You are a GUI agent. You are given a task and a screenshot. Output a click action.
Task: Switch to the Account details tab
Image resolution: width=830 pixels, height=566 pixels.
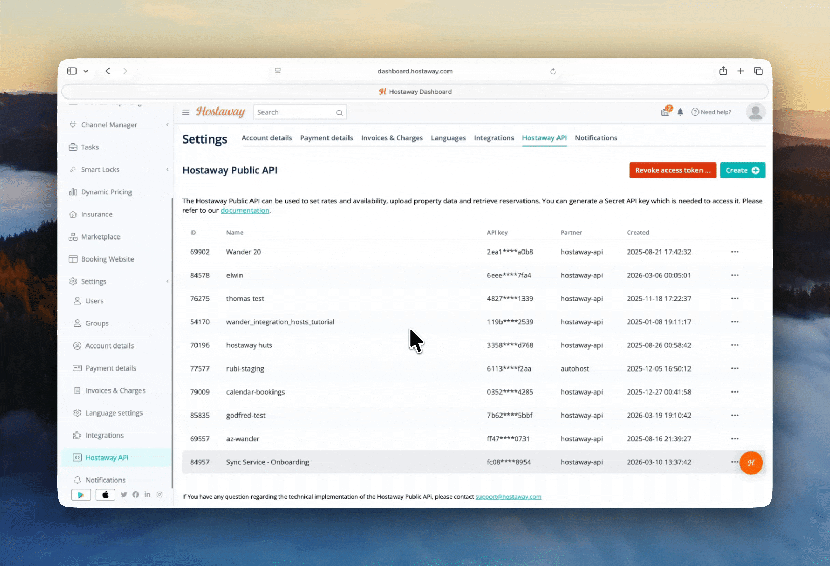267,138
